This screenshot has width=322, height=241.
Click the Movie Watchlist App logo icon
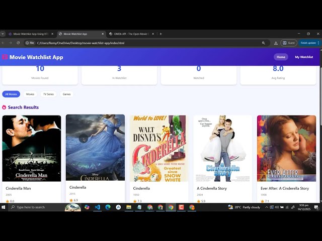click(5, 57)
